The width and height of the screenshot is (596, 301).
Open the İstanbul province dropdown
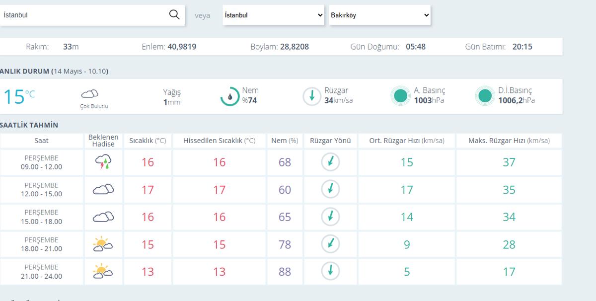[x=274, y=15]
